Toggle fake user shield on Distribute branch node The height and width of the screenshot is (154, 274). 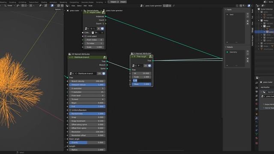click(104, 74)
